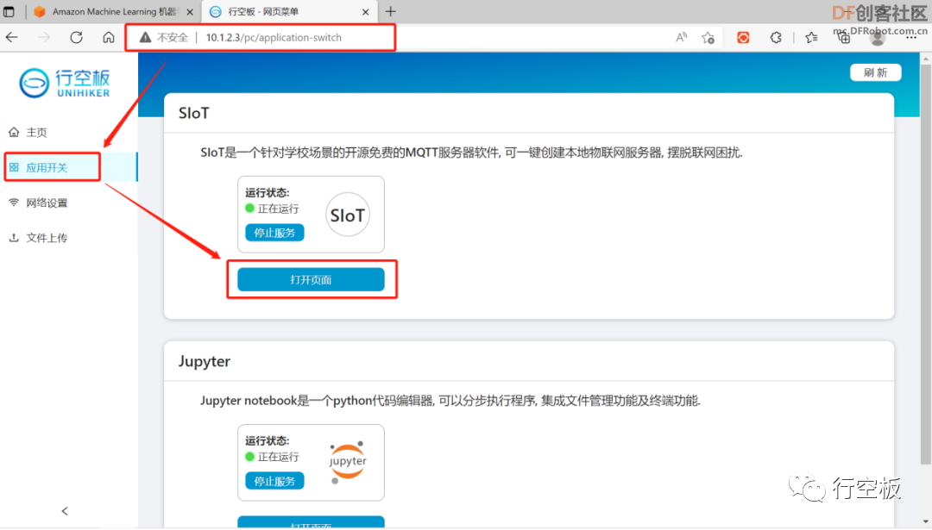
Task: Click the Jupyter logo icon
Action: 348,462
